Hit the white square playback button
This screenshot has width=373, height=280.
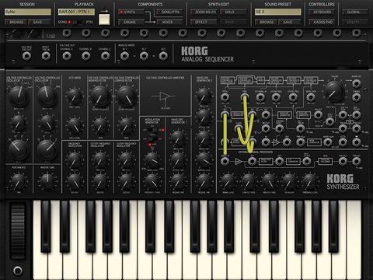click(x=104, y=19)
